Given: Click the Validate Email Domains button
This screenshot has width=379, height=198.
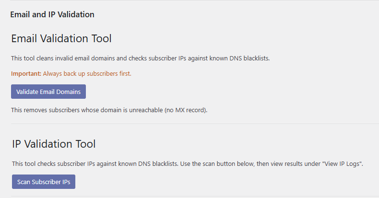Looking at the screenshot, I should [x=48, y=92].
